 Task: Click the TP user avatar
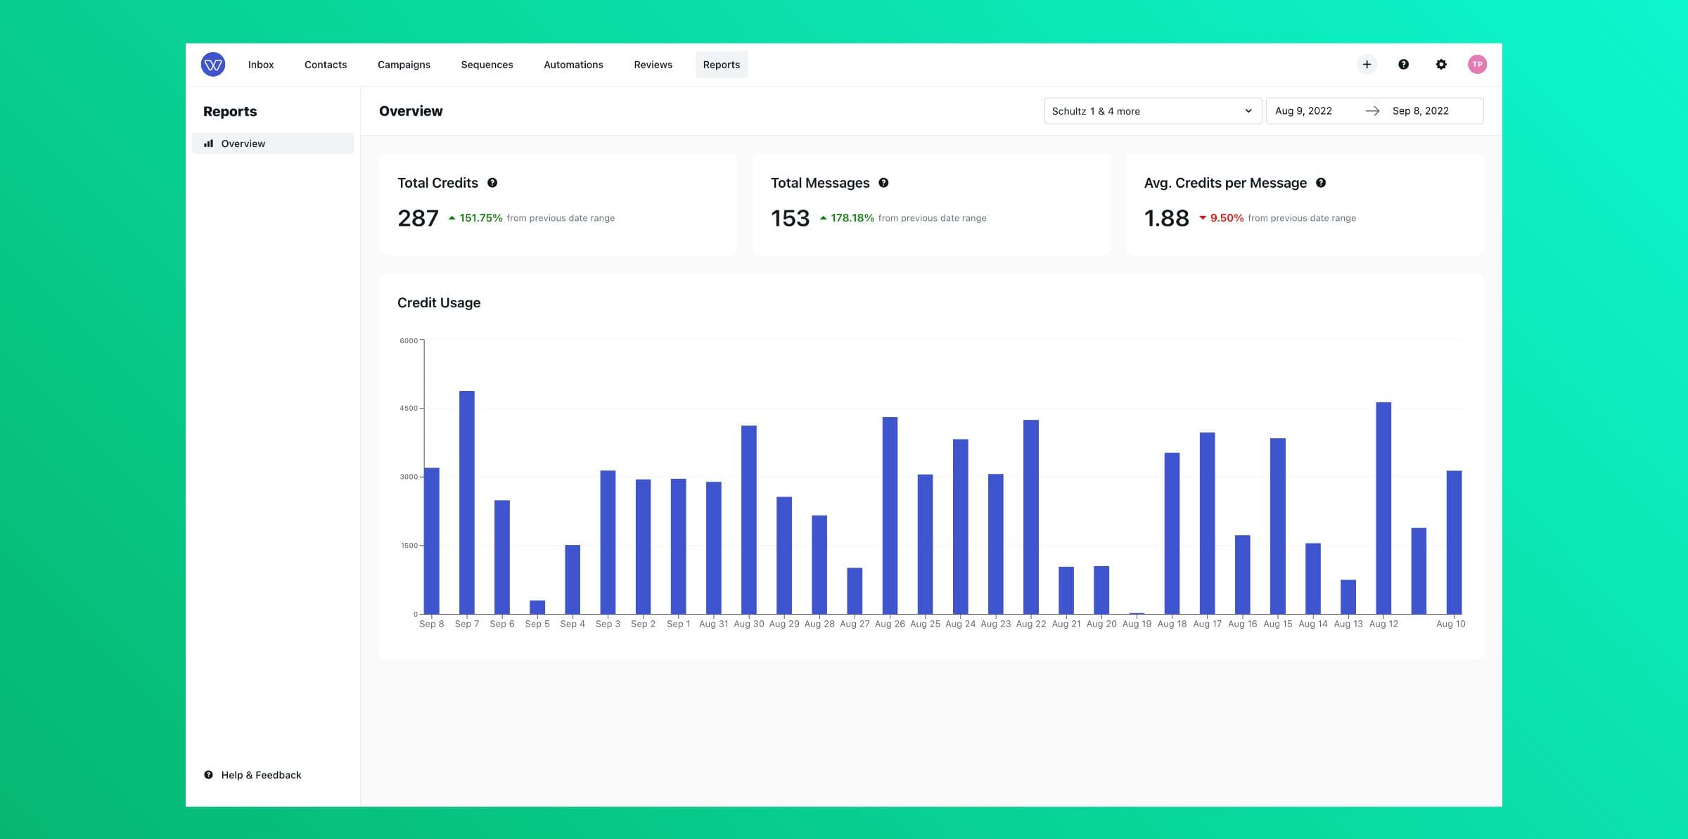(x=1477, y=65)
